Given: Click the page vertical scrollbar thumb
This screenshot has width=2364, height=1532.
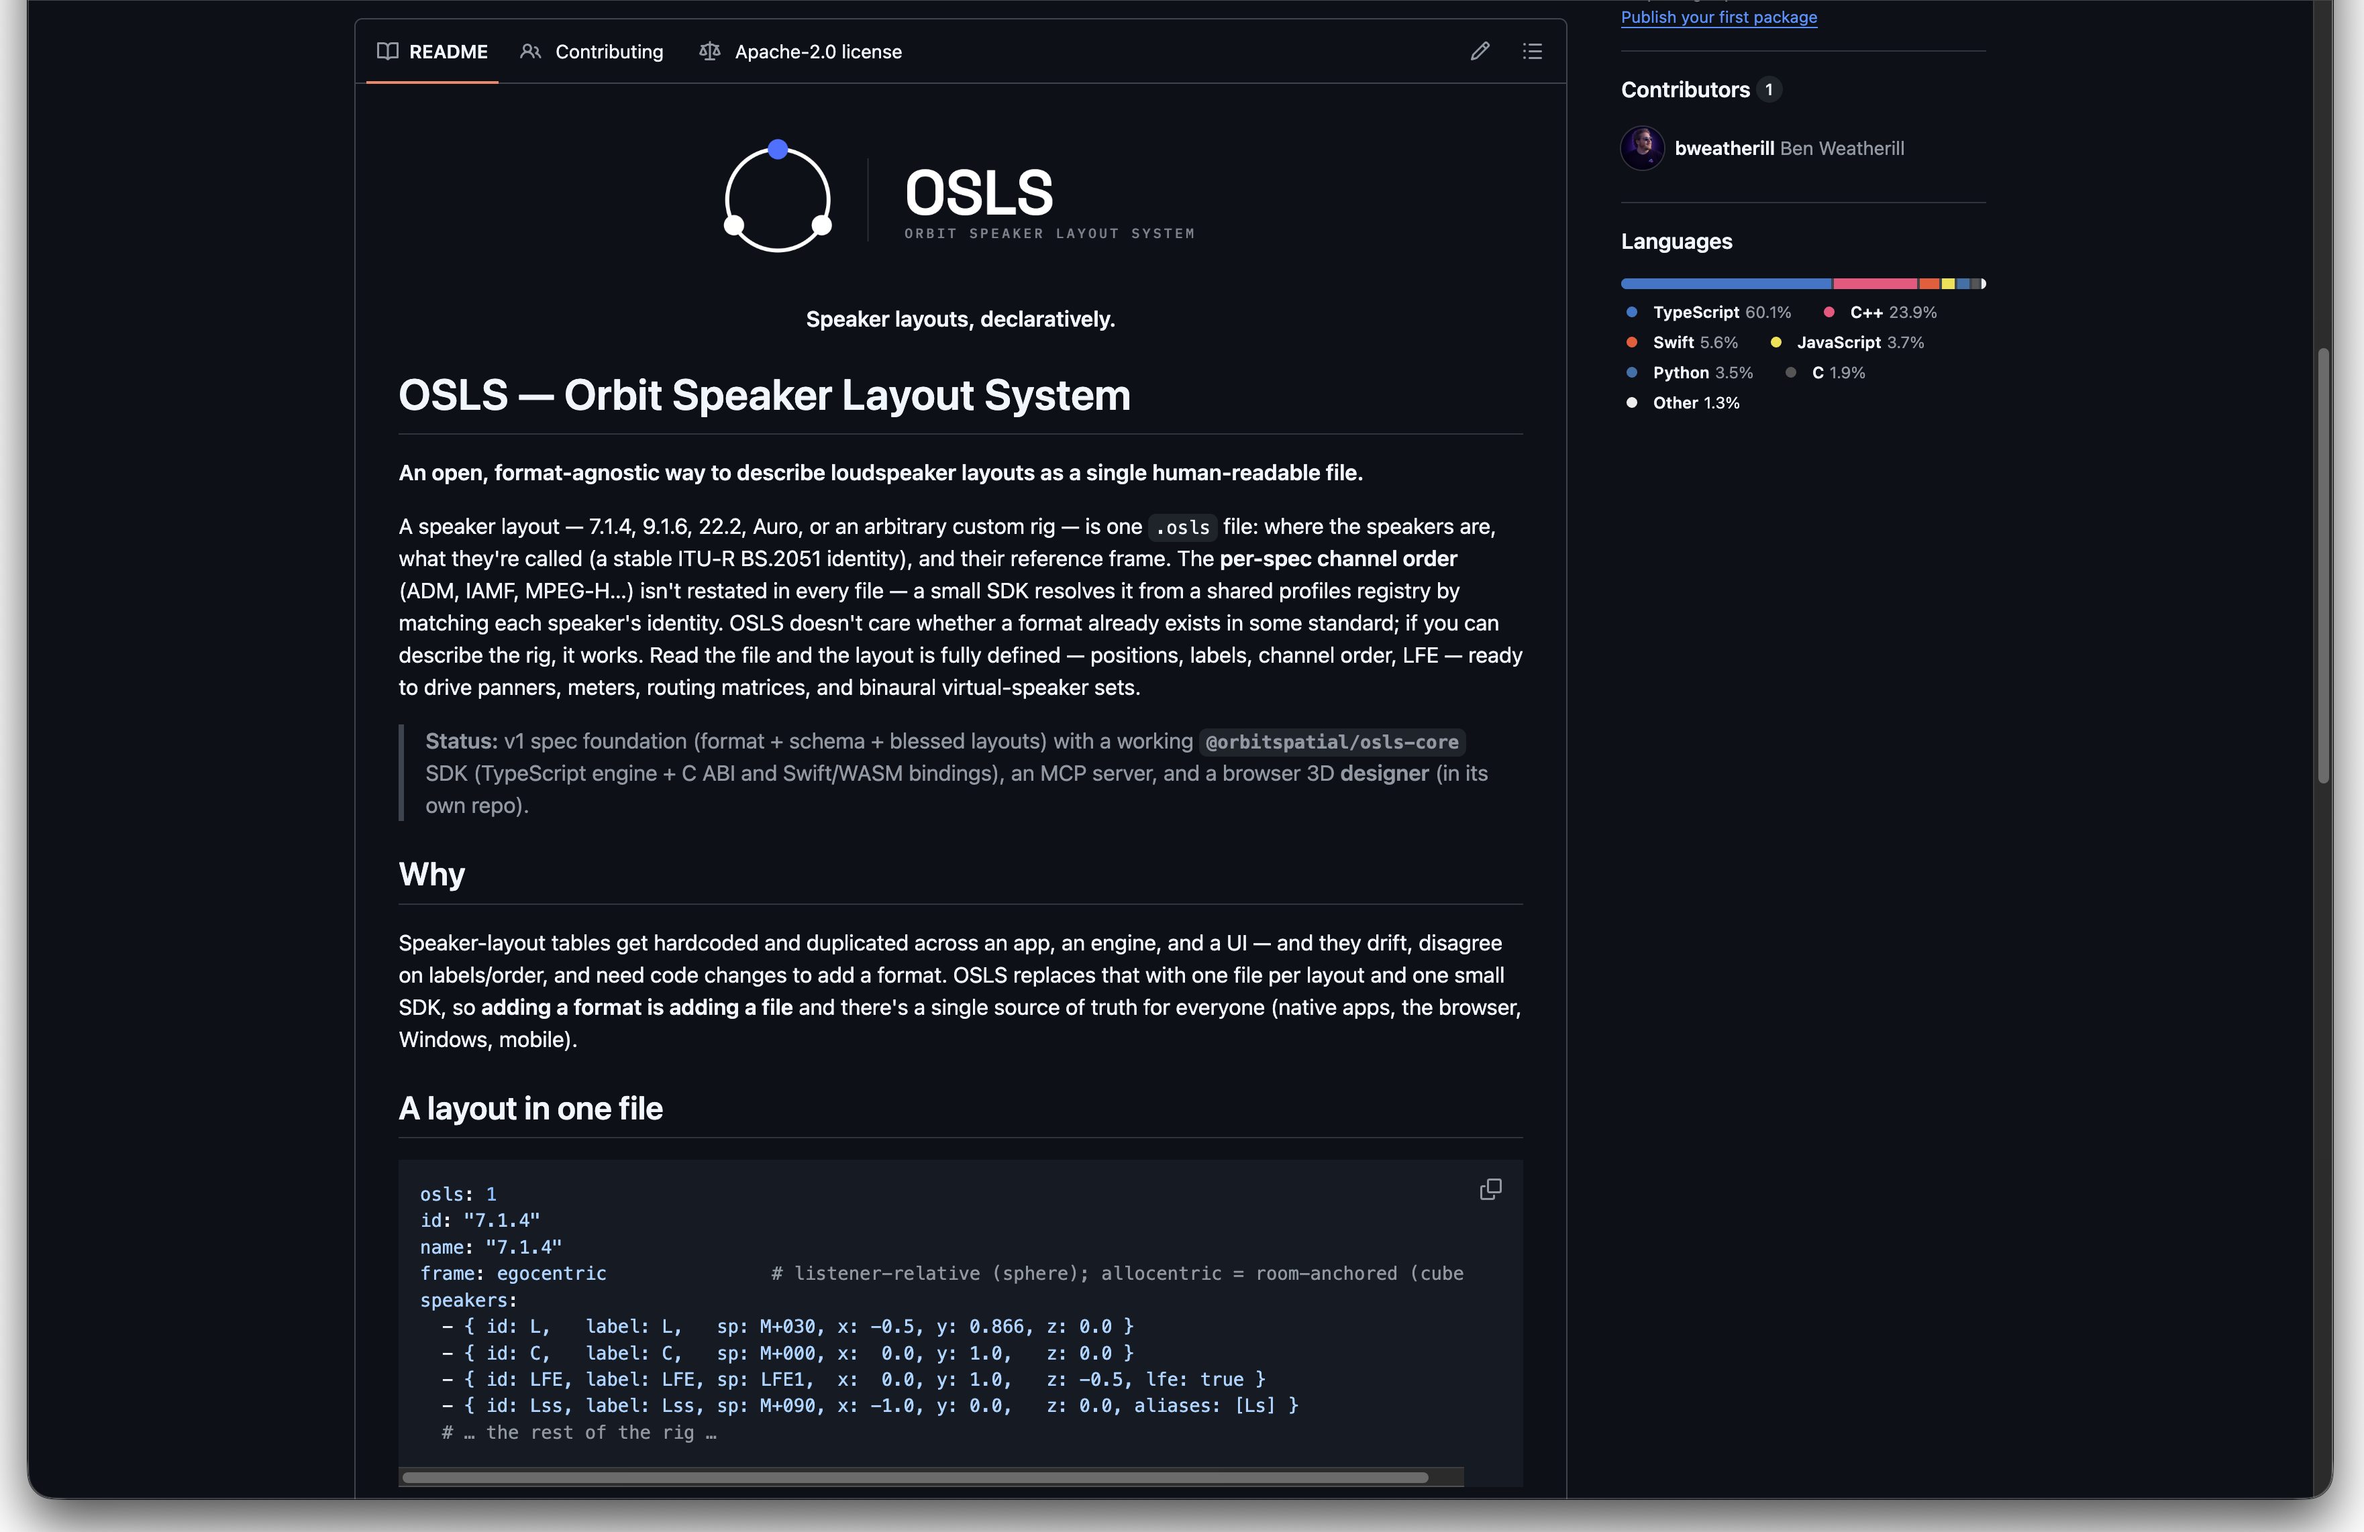Looking at the screenshot, I should 2323,566.
